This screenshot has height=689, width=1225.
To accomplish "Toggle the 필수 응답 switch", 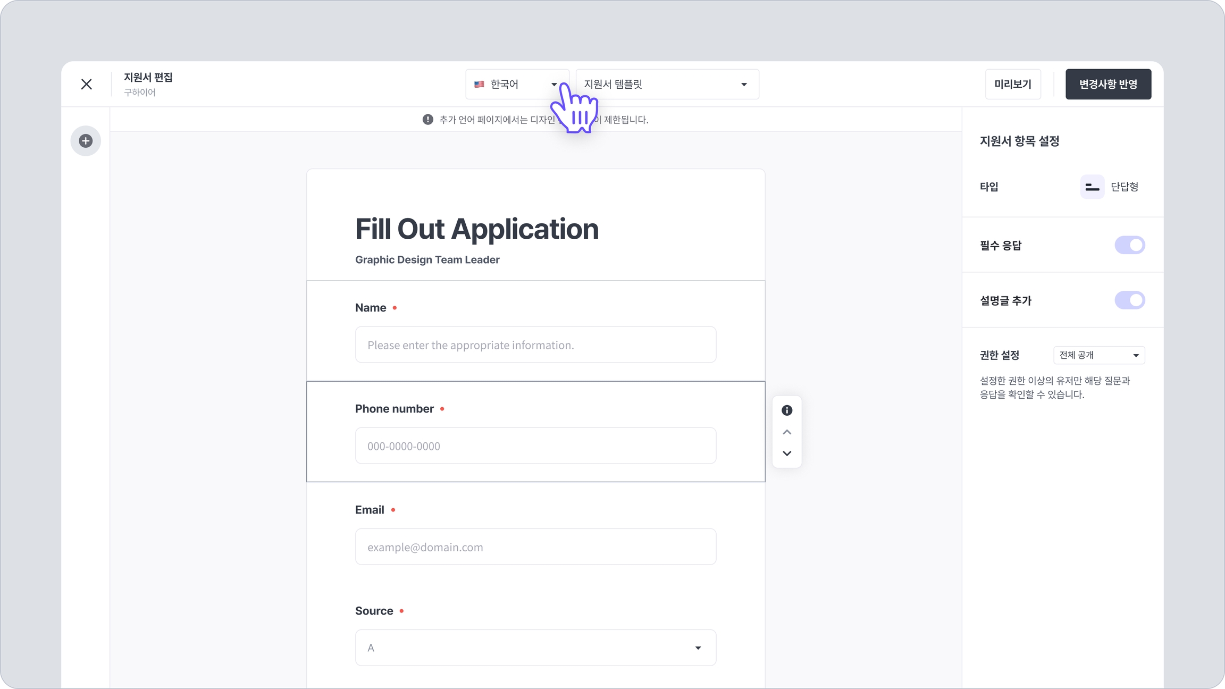I will tap(1129, 245).
